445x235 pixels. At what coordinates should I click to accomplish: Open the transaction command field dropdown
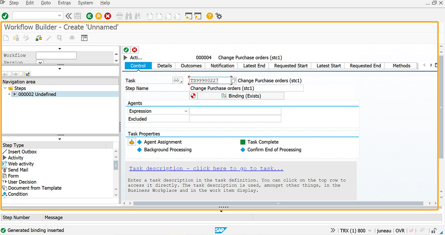60,16
